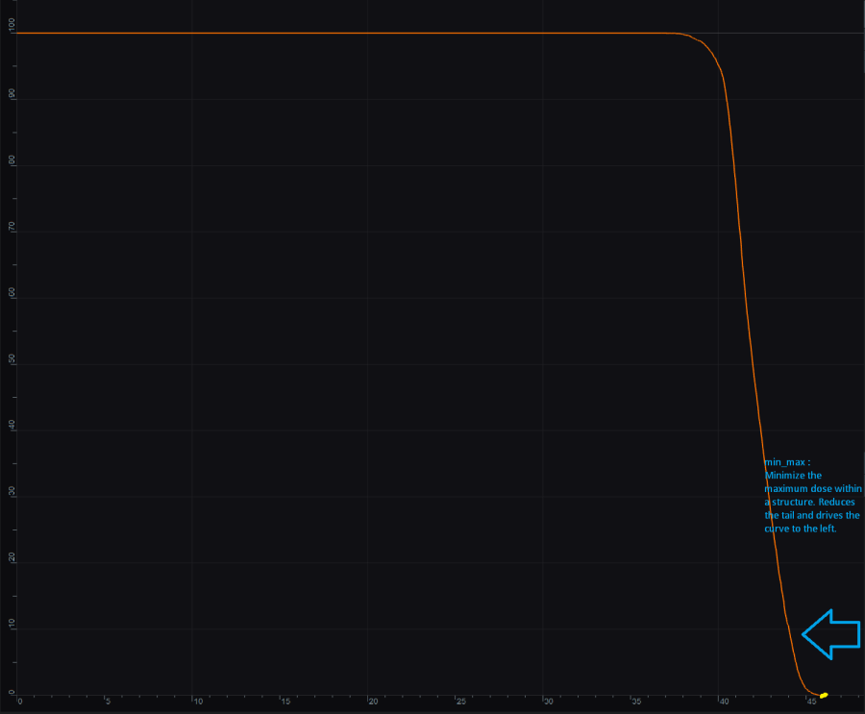This screenshot has height=714, width=865.
Task: Click the x-axis tick label 0
Action: tap(20, 702)
